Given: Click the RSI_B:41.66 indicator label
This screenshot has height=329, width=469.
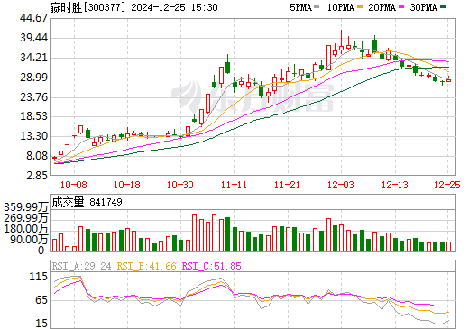Looking at the screenshot, I should [x=146, y=266].
